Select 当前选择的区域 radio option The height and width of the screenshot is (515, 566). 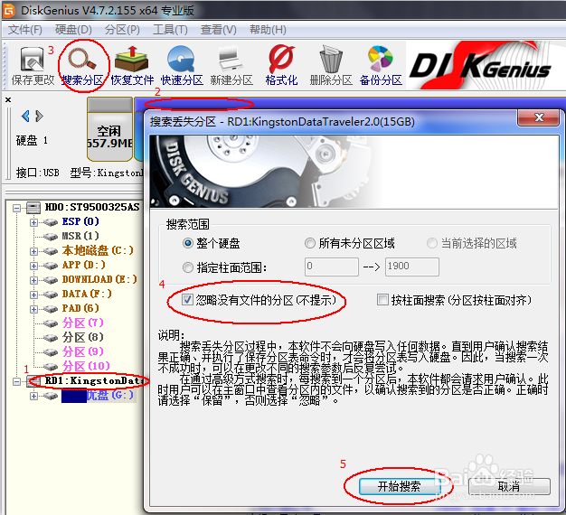pyautogui.click(x=432, y=243)
